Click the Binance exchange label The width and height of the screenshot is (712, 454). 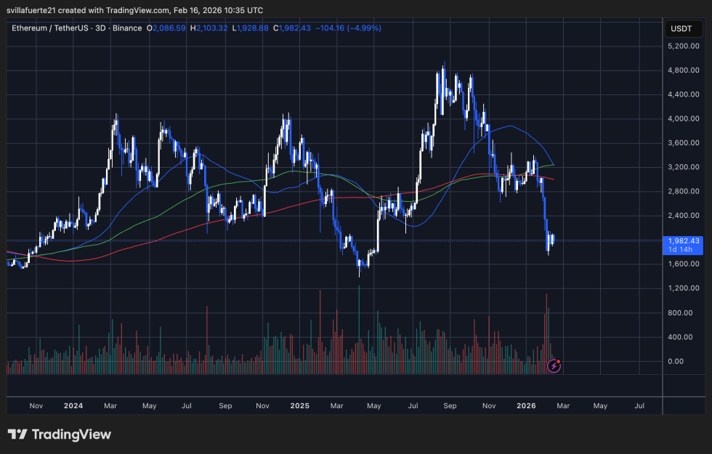(128, 28)
